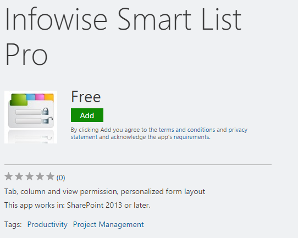The width and height of the screenshot is (298, 238).
Task: Click the Free price label
Action: click(x=86, y=97)
